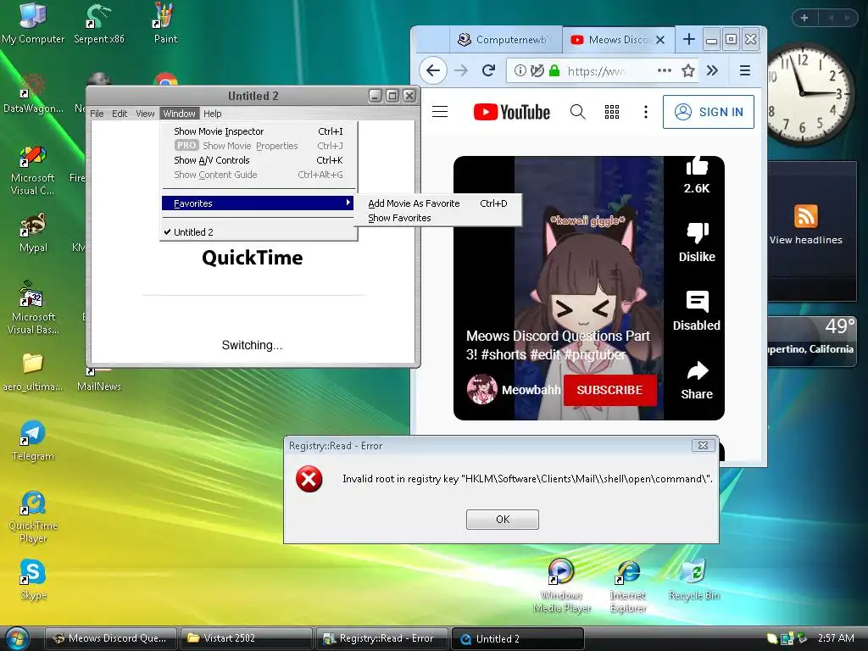Select Show Movie Inspector

pos(259,131)
